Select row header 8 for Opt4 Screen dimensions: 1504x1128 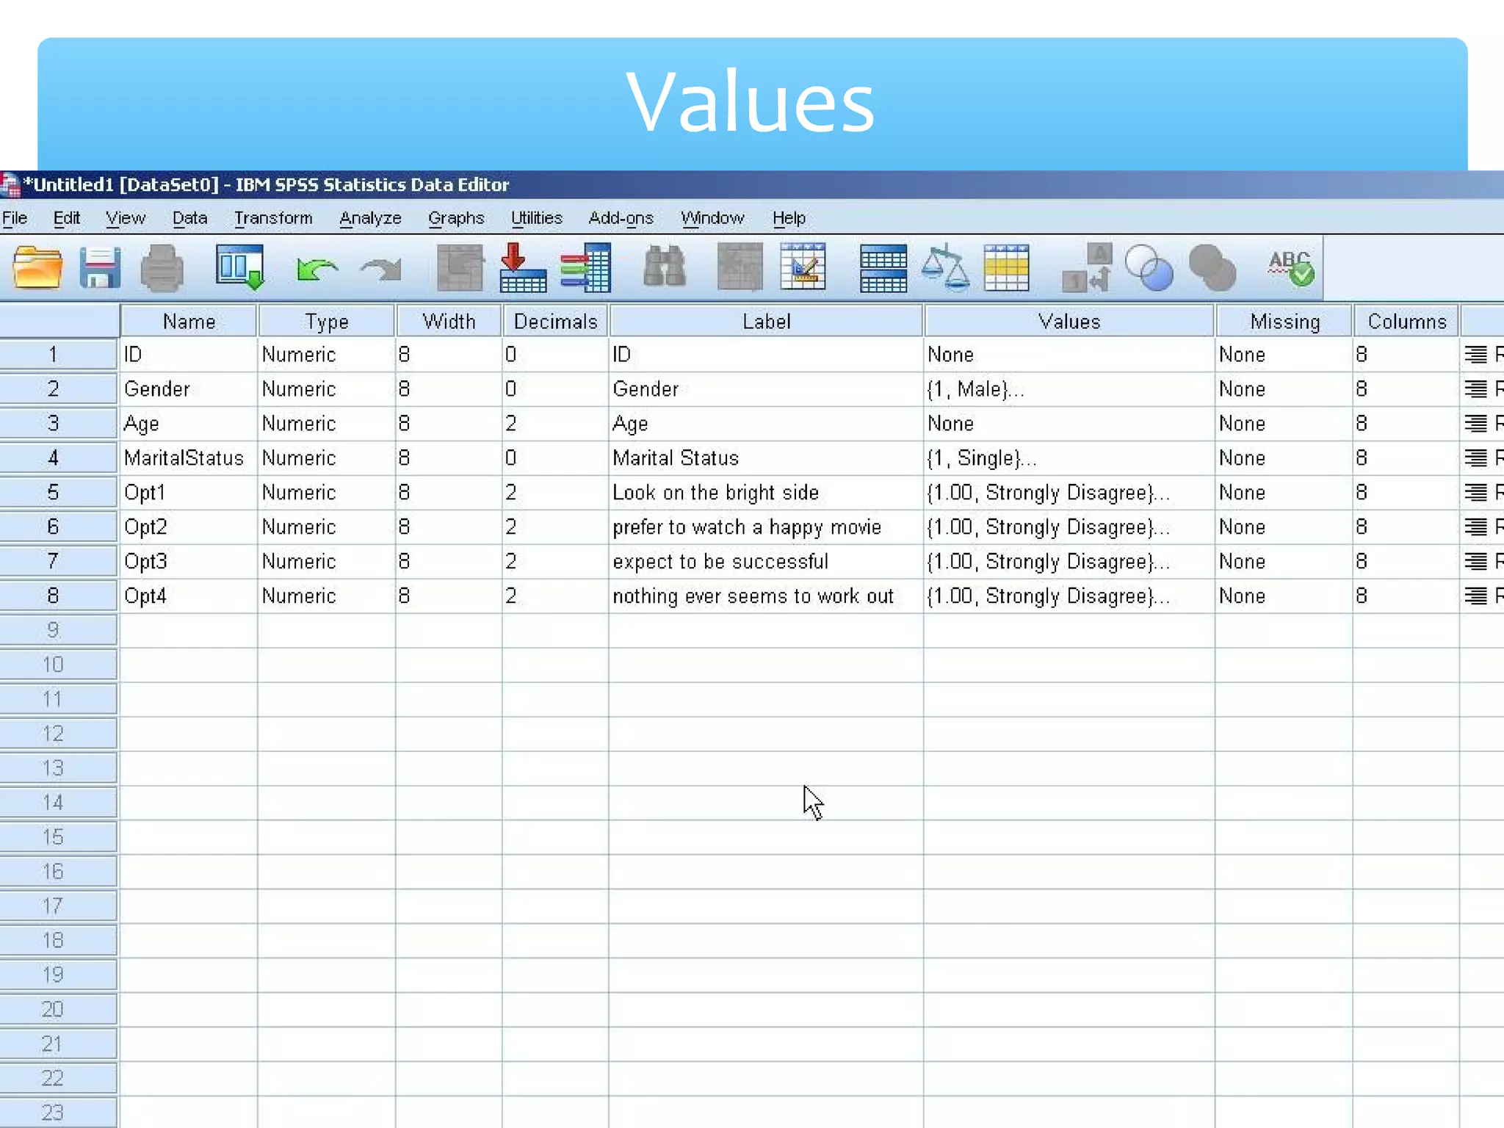tap(58, 596)
